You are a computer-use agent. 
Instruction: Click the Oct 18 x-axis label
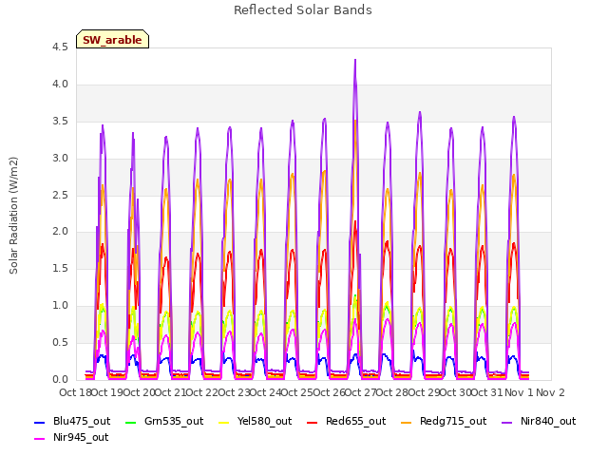point(75,392)
